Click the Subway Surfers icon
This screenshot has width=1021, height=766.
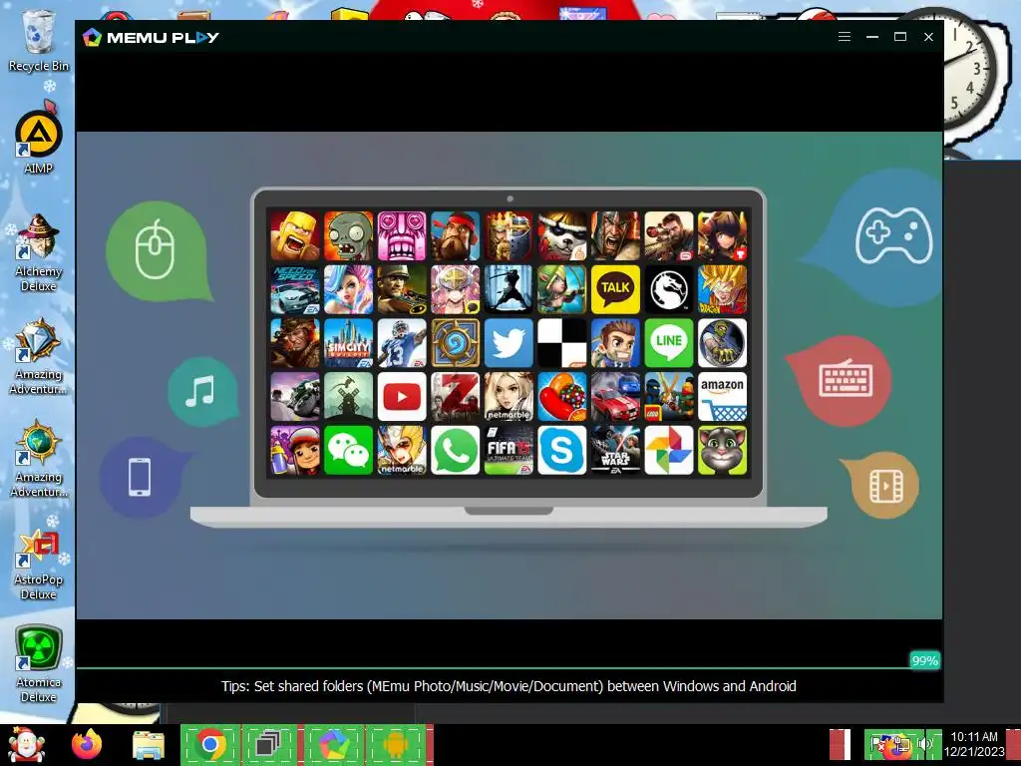pos(295,450)
